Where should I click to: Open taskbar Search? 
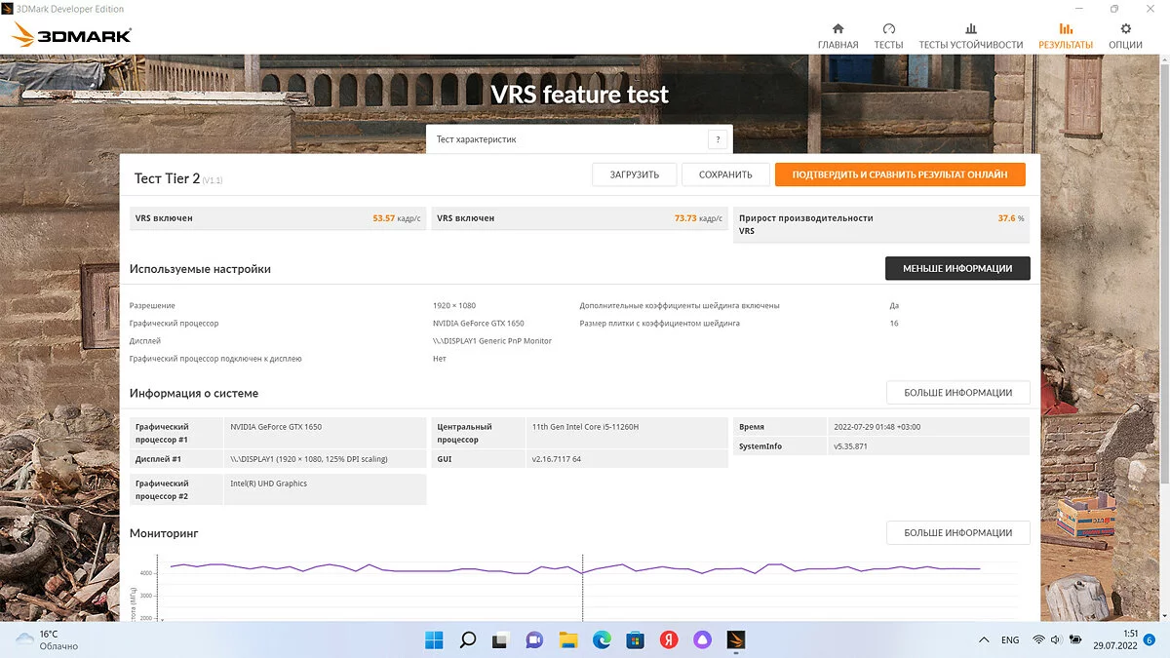click(468, 639)
